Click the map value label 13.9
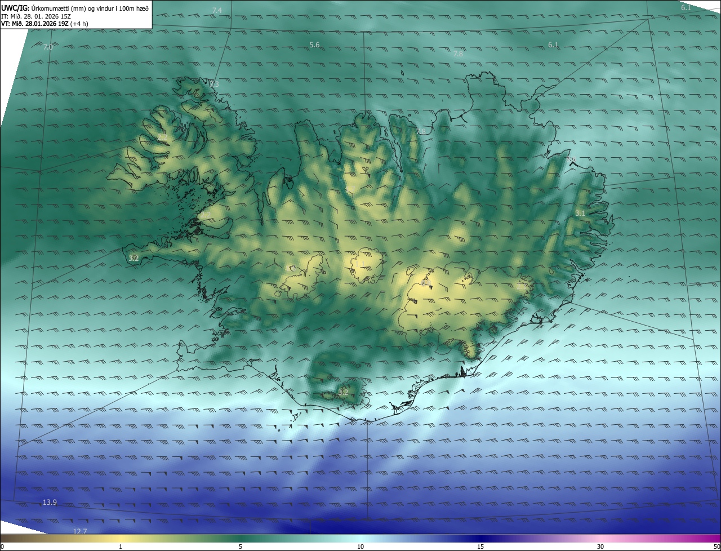 pos(50,502)
